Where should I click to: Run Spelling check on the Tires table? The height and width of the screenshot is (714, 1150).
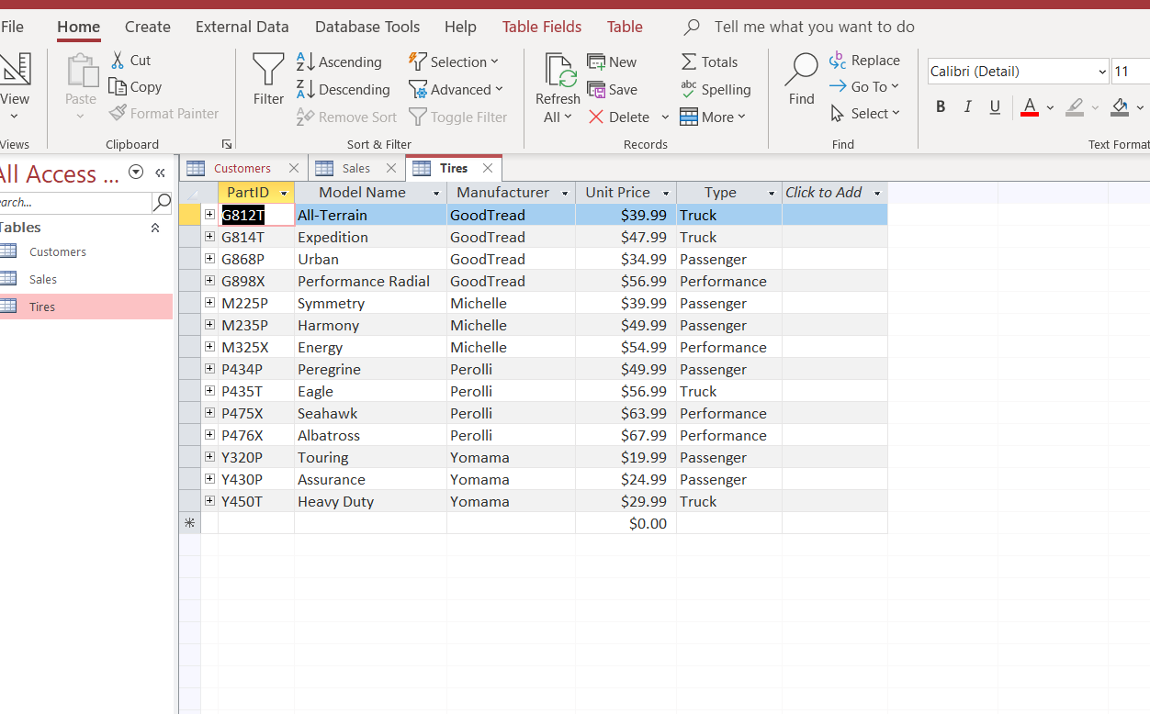coord(717,89)
